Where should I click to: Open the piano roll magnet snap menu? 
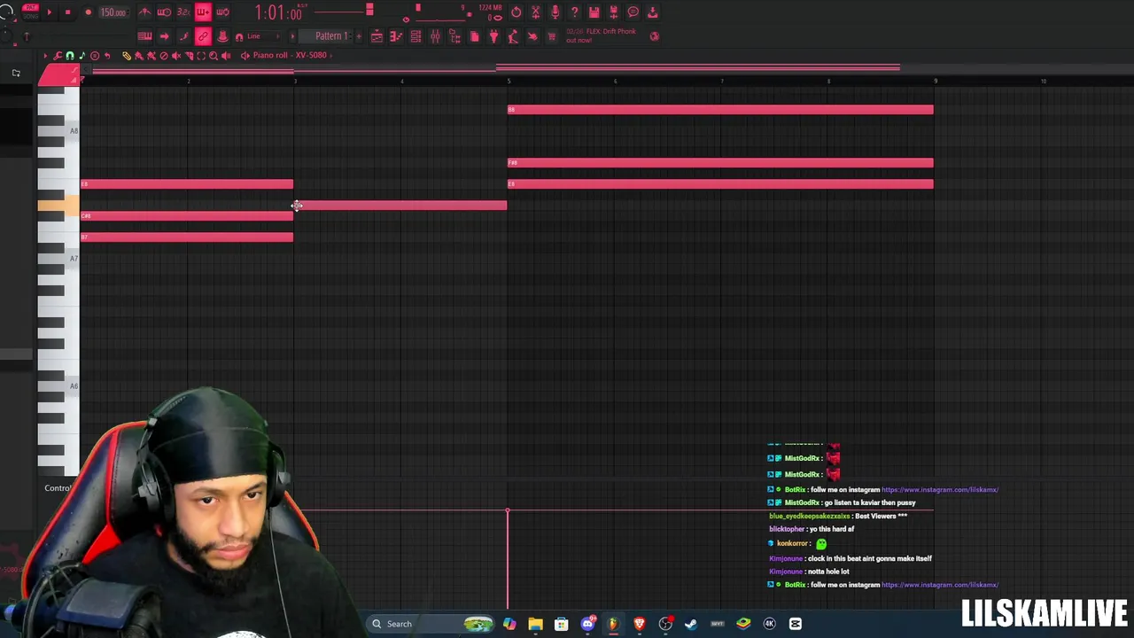coord(70,56)
